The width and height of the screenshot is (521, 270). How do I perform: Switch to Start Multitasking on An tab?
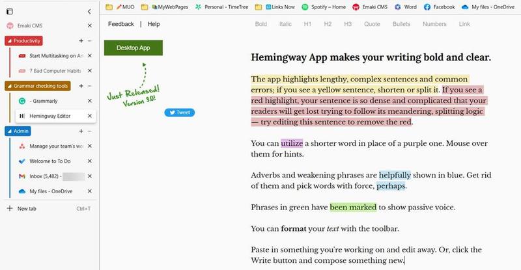56,56
